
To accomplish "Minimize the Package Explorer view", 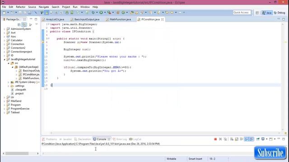I will coord(31,19).
